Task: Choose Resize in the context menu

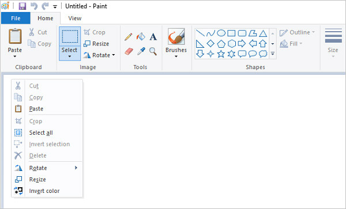Action: pos(47,180)
